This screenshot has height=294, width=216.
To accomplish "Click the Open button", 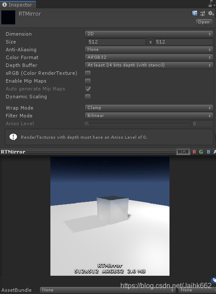I will tap(204, 22).
